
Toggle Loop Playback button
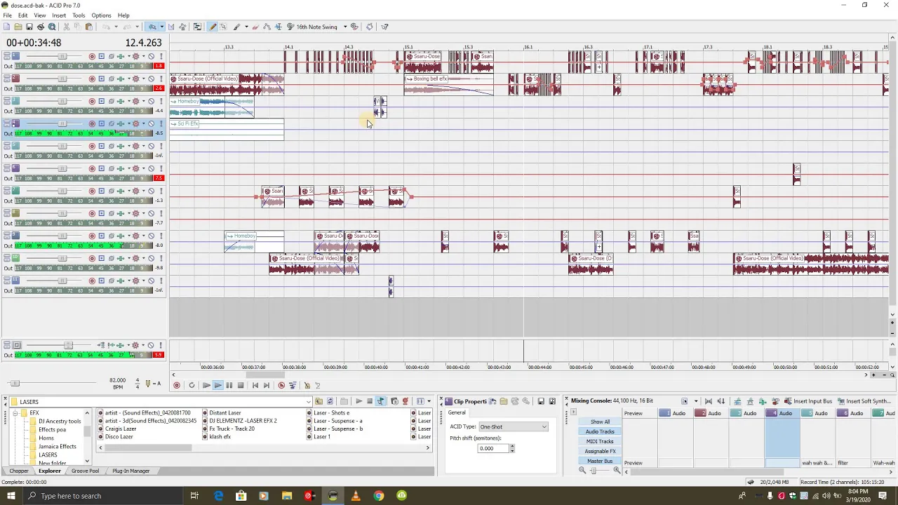(x=192, y=385)
